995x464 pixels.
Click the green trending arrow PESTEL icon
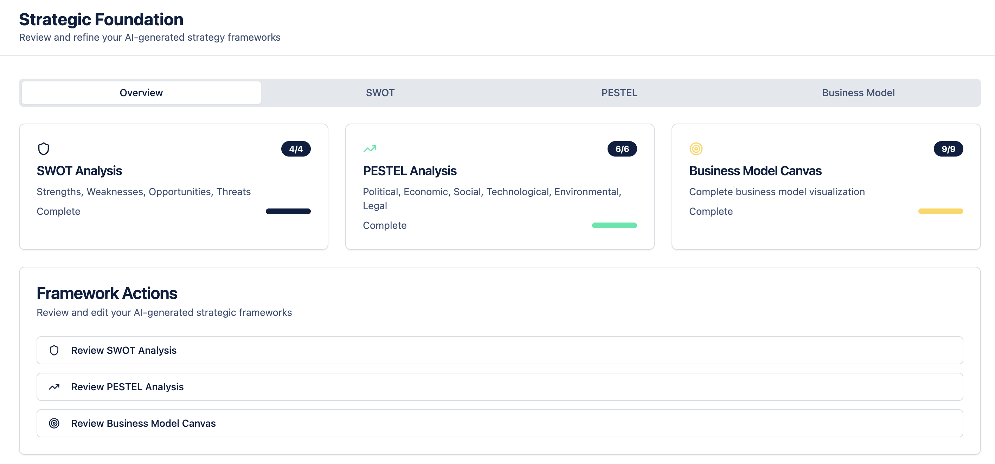click(x=370, y=148)
